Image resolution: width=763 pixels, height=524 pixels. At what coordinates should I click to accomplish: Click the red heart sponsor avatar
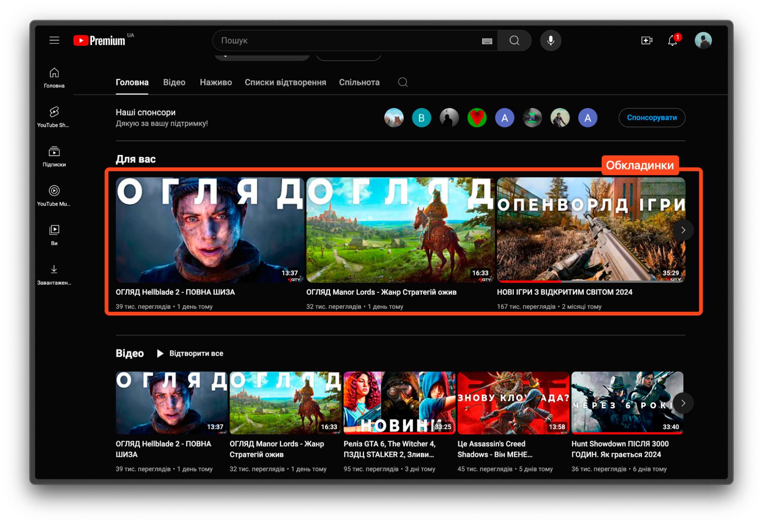(477, 118)
